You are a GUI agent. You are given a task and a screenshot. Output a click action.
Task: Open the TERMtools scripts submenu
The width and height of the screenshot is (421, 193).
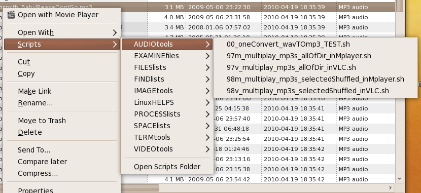point(167,137)
